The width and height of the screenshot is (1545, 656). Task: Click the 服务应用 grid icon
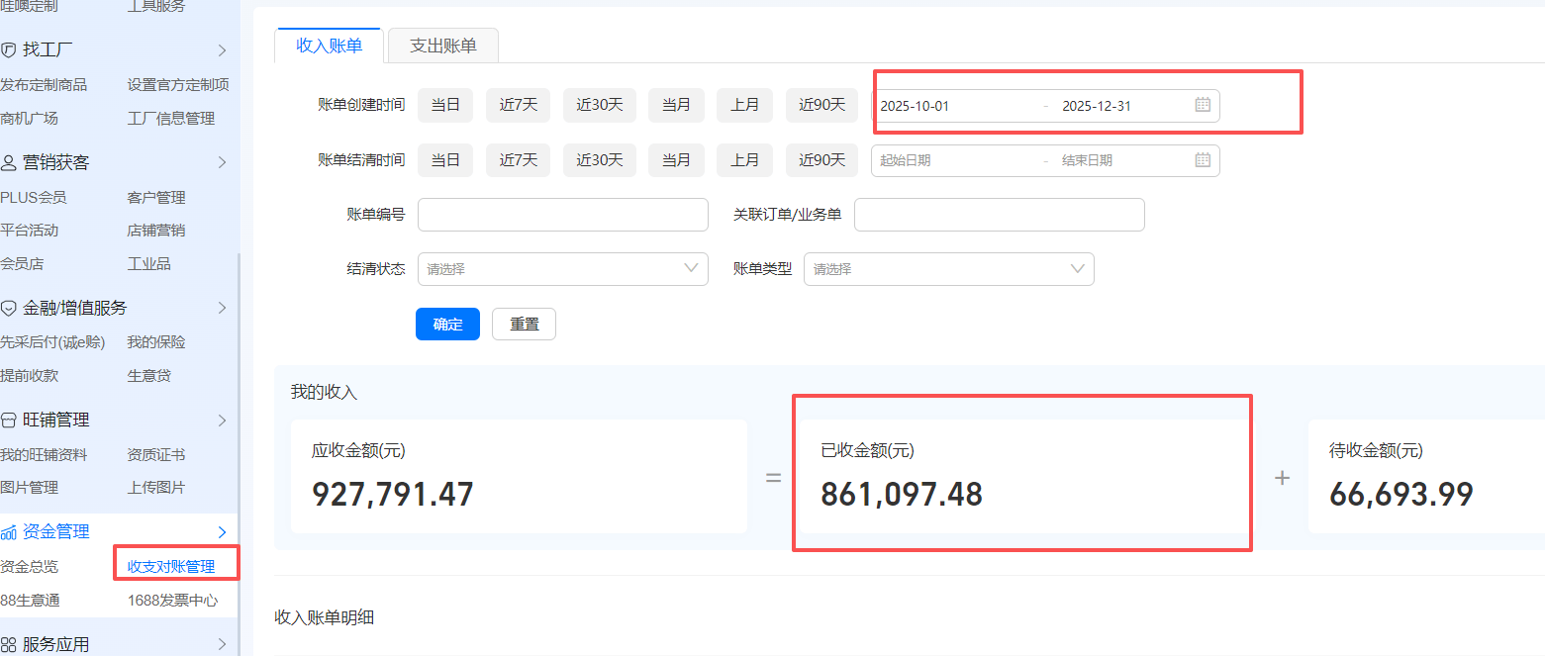point(9,644)
